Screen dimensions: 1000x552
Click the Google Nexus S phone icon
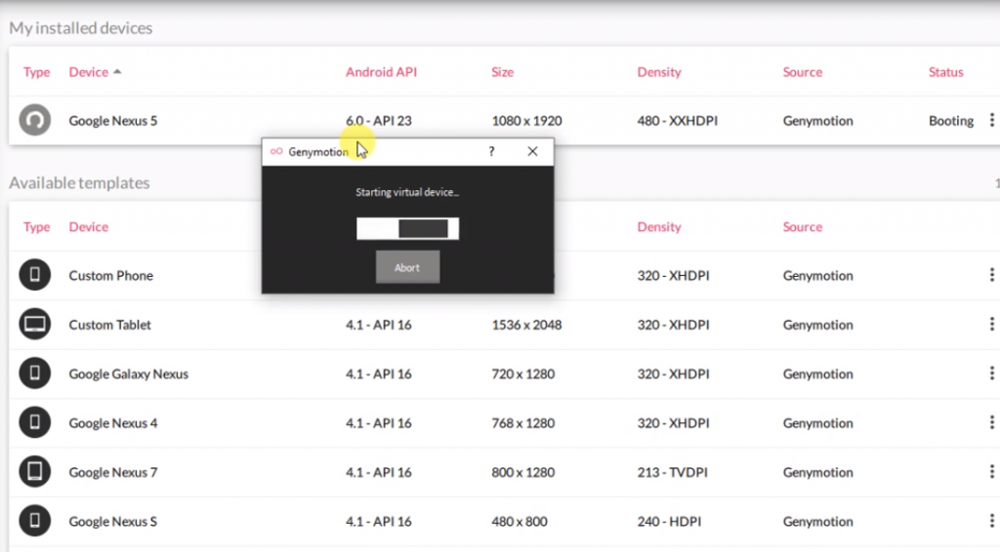click(x=34, y=521)
